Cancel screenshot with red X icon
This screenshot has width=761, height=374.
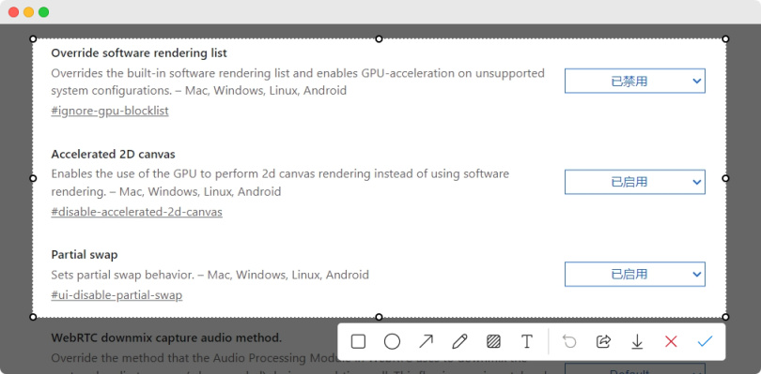click(671, 342)
